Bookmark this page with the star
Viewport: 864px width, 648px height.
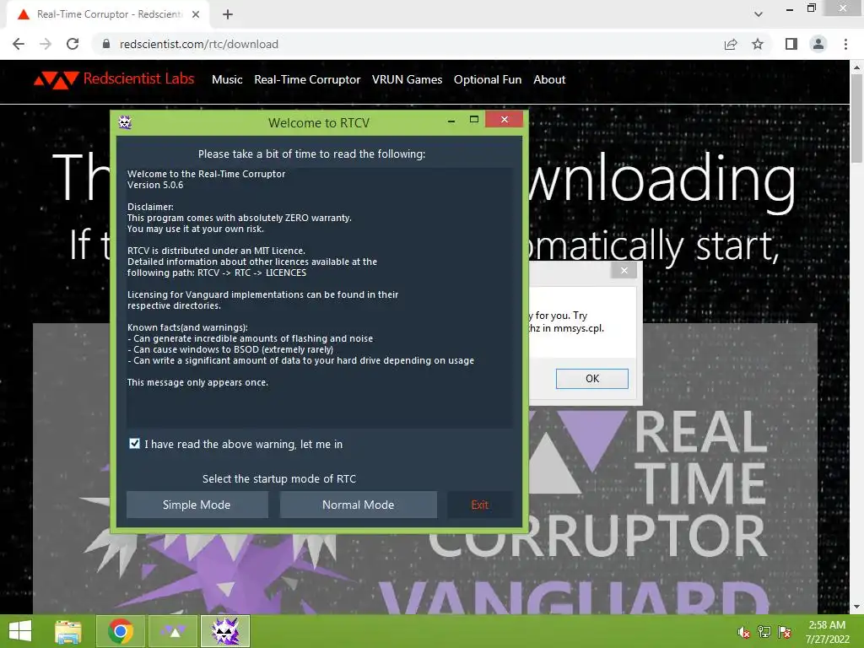758,44
